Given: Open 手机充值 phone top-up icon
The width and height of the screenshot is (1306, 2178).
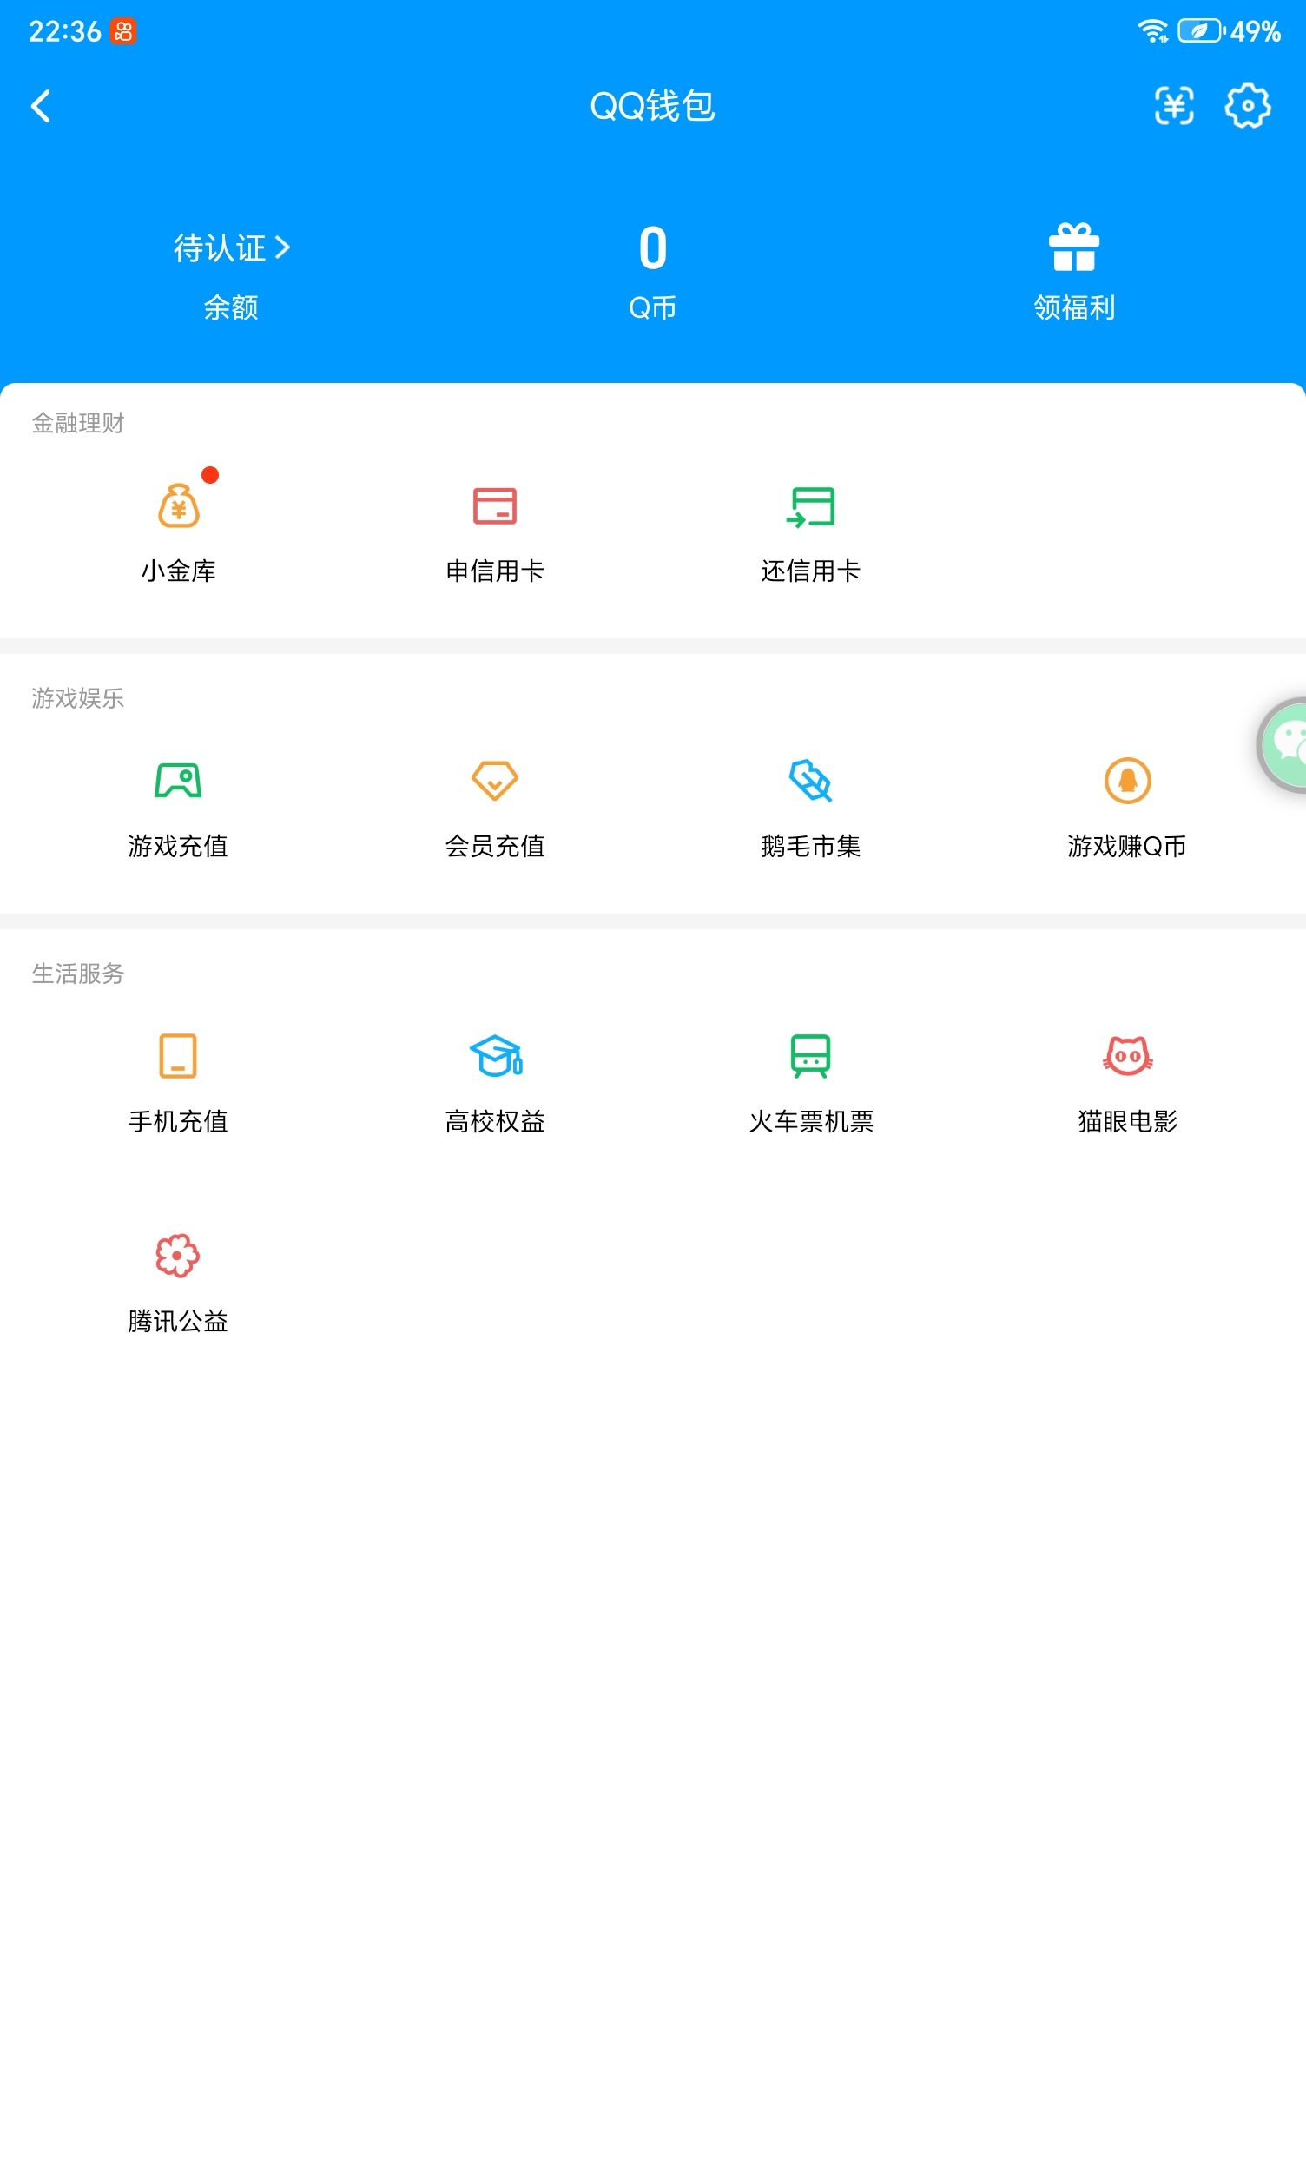Looking at the screenshot, I should point(178,1056).
